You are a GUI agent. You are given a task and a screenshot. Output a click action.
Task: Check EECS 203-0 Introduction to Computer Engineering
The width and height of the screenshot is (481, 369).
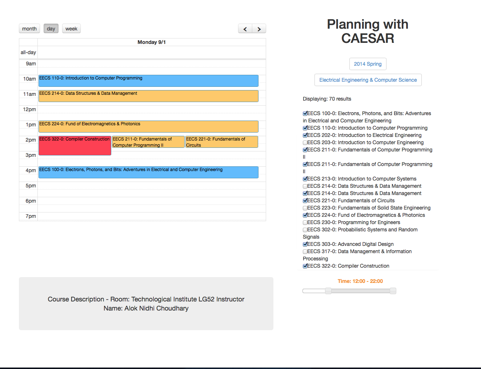[x=305, y=142]
